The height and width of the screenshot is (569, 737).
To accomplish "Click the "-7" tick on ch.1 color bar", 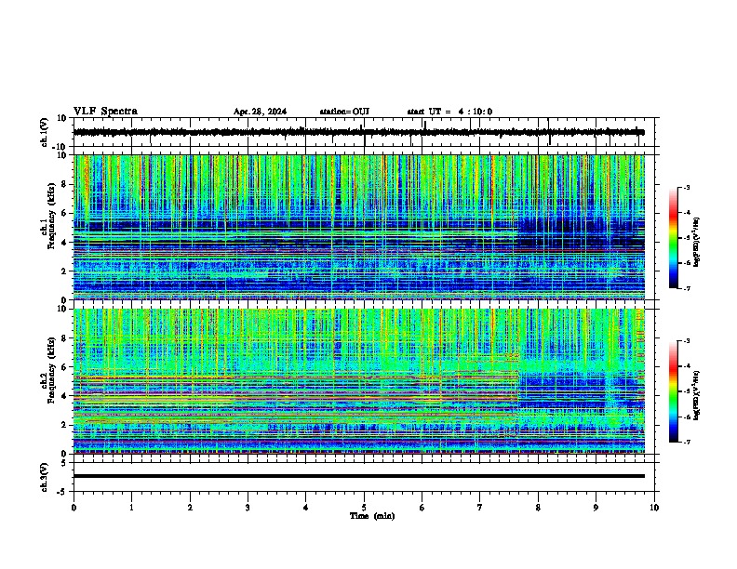I will coord(687,288).
